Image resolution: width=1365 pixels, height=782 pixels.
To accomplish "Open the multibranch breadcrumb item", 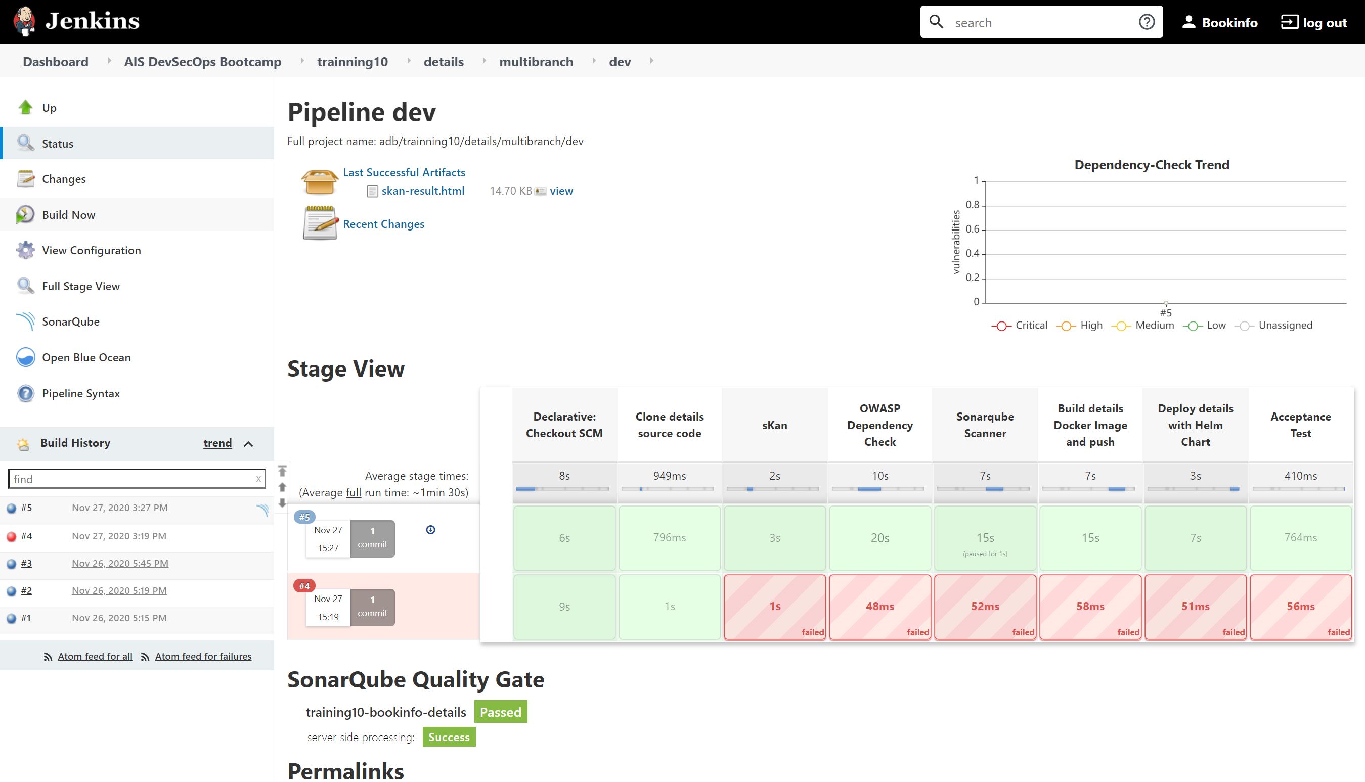I will [x=536, y=61].
